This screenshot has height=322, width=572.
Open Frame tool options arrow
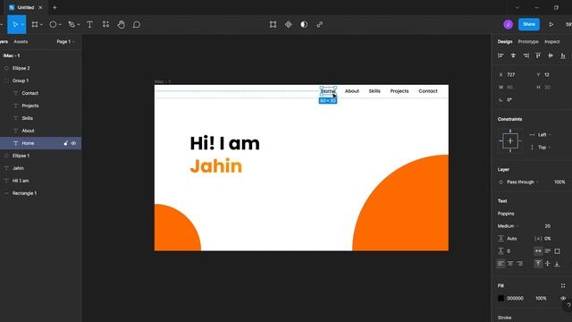click(41, 25)
